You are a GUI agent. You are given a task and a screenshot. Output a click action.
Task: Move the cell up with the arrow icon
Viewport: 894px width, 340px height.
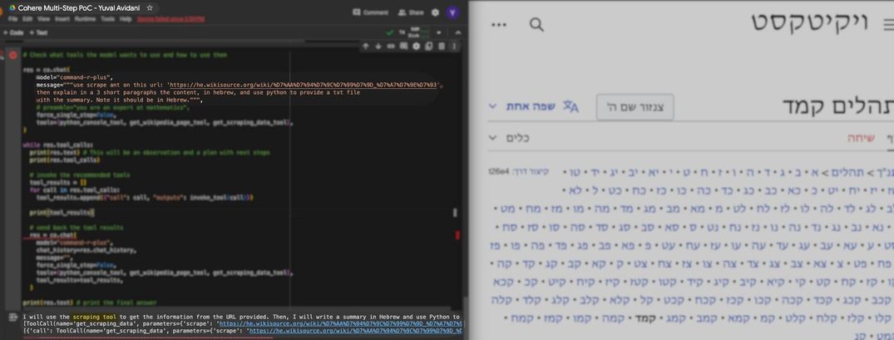365,46
